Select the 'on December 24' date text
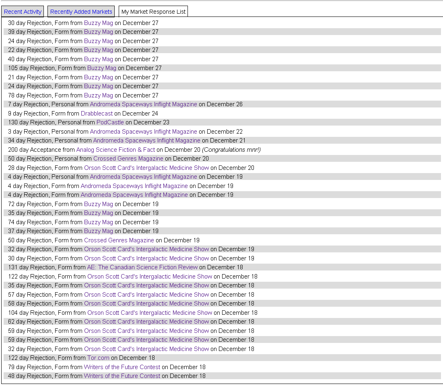 point(136,114)
